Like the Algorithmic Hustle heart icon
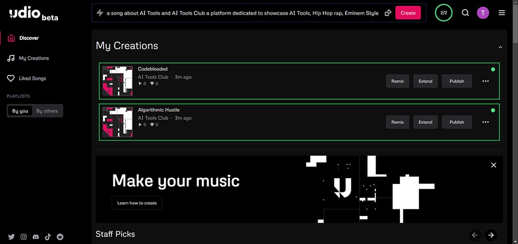Screen dimensions: 518x244 (152, 125)
